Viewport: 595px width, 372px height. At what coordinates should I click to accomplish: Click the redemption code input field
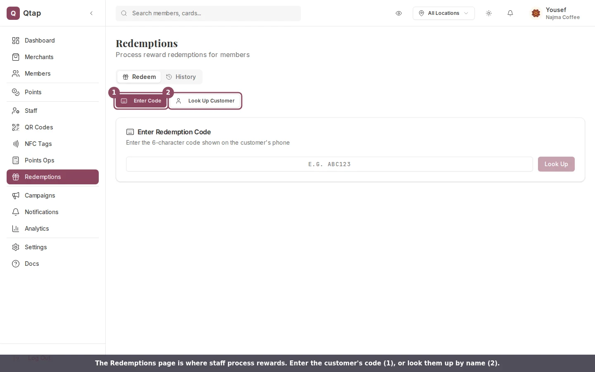329,164
